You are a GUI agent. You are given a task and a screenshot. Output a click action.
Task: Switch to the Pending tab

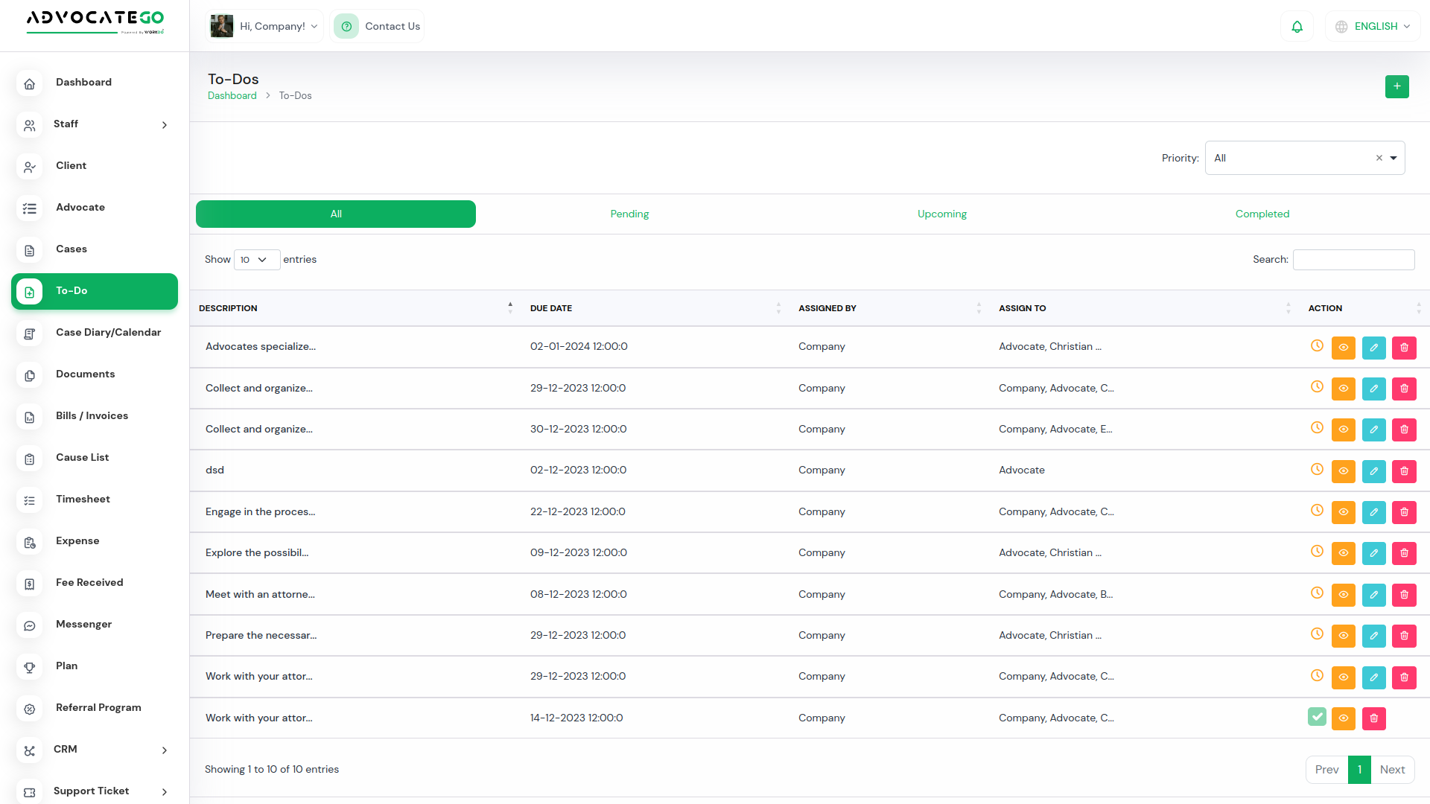click(629, 214)
